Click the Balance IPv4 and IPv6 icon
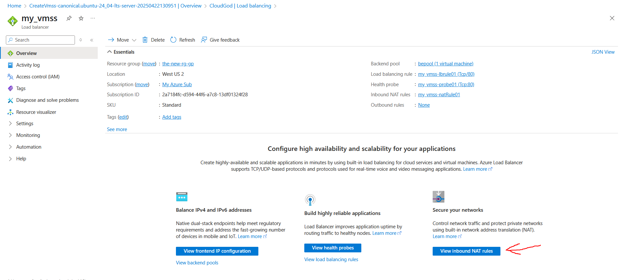The width and height of the screenshot is (620, 280). (182, 197)
